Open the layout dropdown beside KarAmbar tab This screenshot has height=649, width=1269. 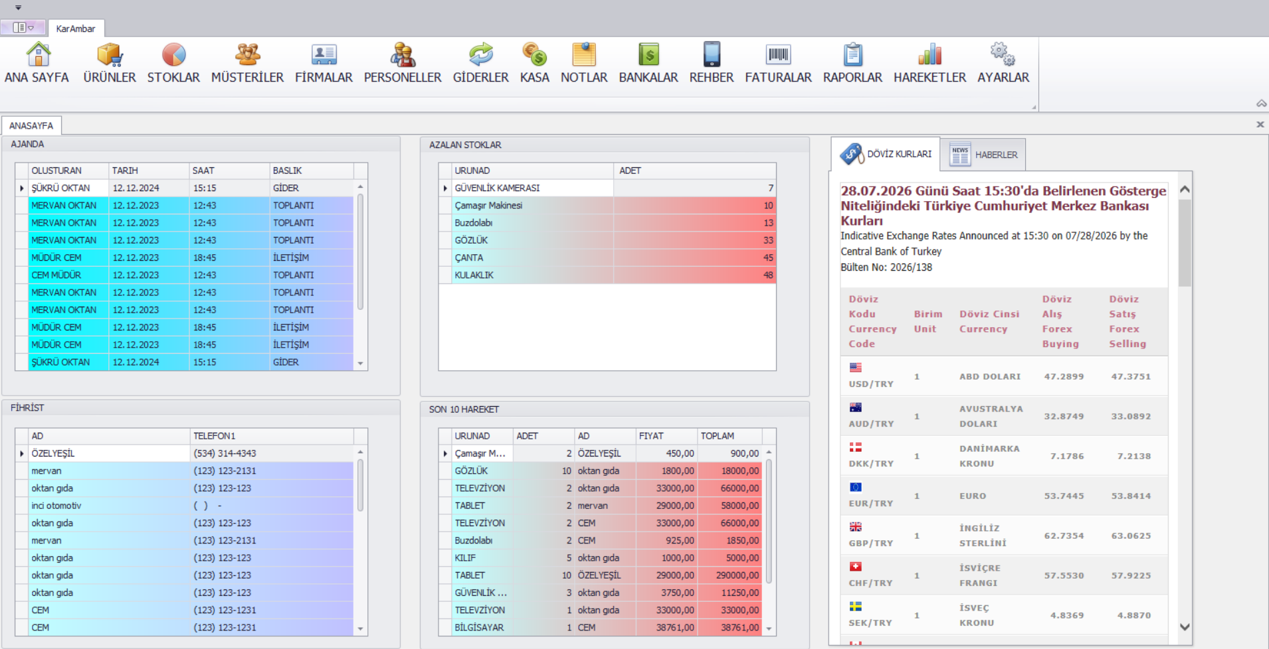coord(23,28)
